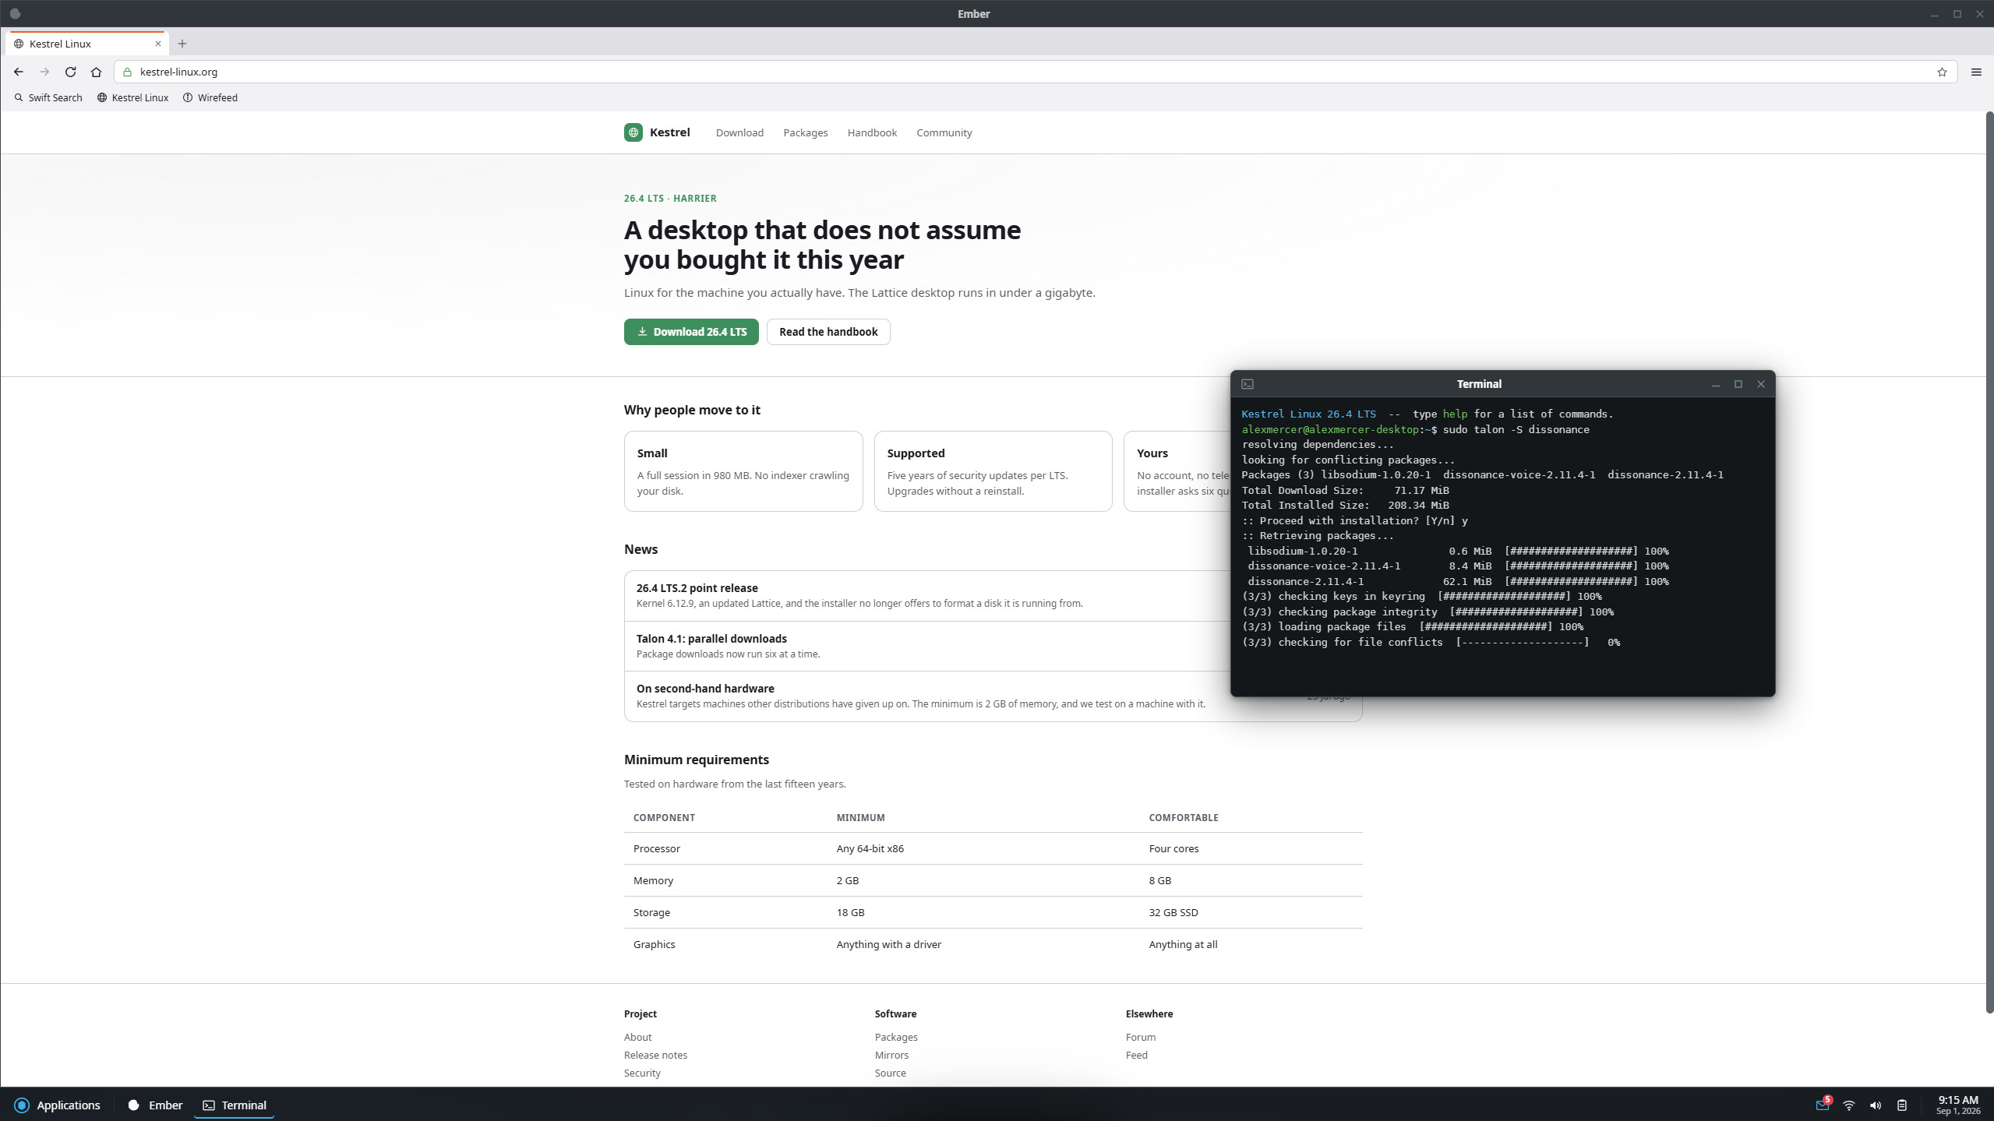
Task: Open the Wirefeed bookmark
Action: click(x=210, y=97)
